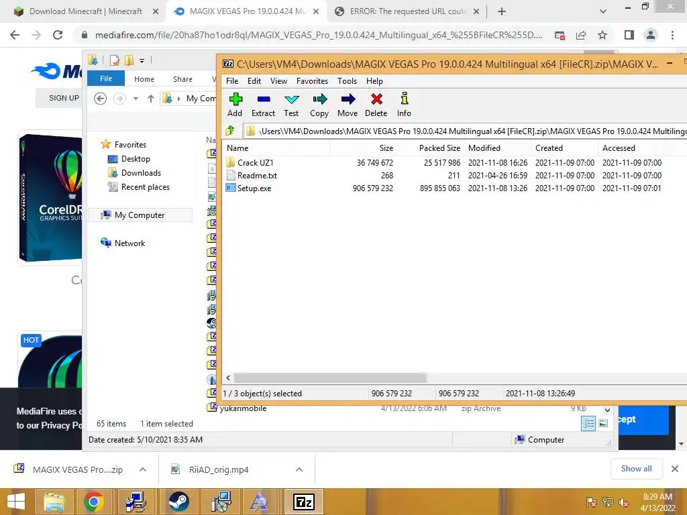Click the Explorer Up arrow button
The width and height of the screenshot is (687, 515).
point(151,99)
